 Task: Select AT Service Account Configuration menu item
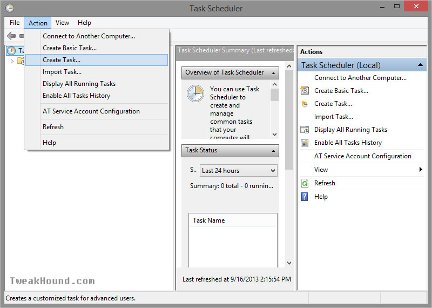[x=97, y=111]
